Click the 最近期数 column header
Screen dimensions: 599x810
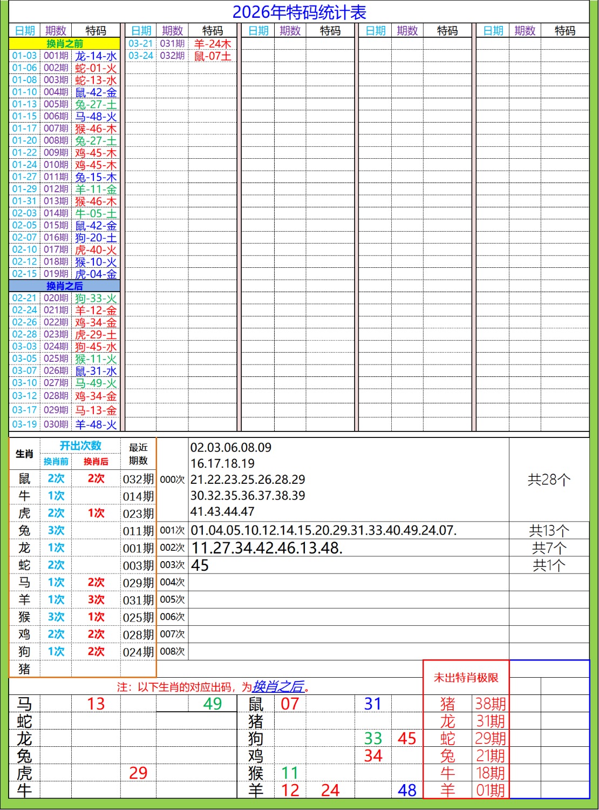pos(138,454)
